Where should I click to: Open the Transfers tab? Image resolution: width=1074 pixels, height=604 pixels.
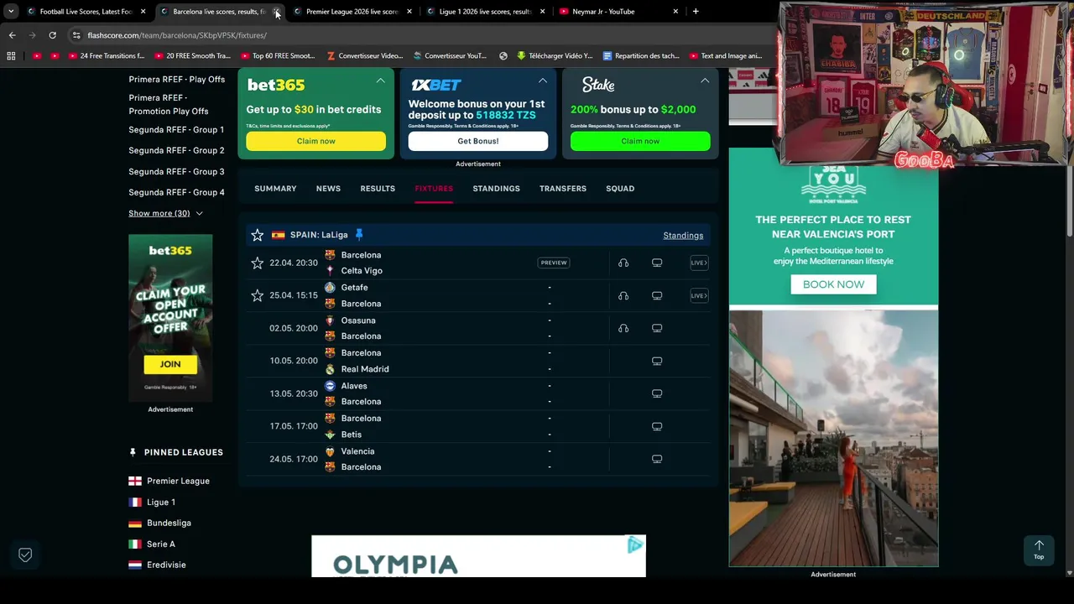(563, 189)
